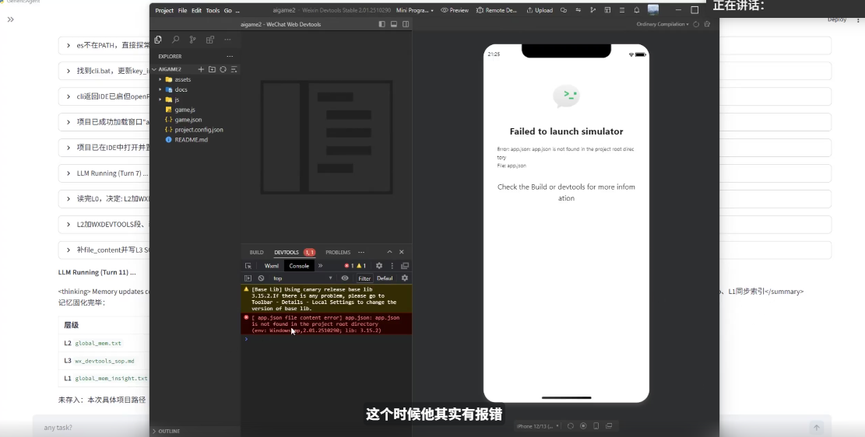Click New Folder icon beside AIGAME2

[212, 69]
